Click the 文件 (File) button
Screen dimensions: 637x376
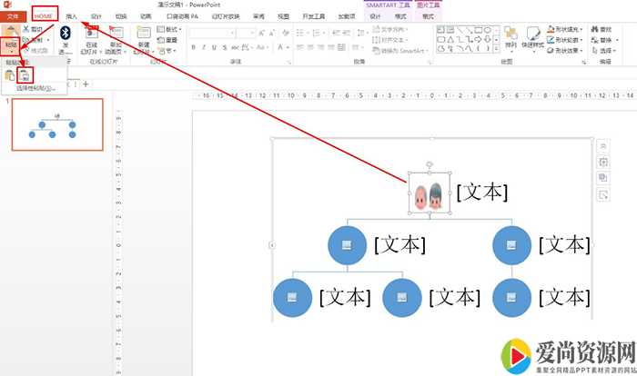click(13, 16)
